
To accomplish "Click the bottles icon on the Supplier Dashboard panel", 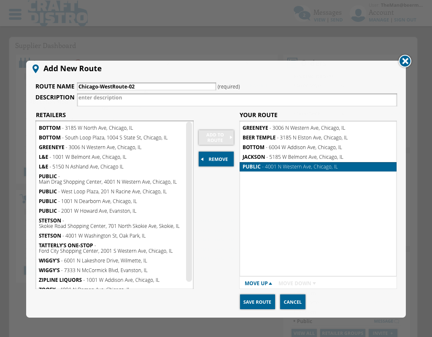I will (24, 62).
